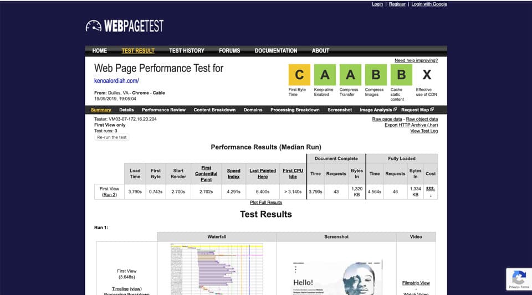Screen dimensions: 532x295
Task: Go to the HOME menu item
Action: pyautogui.click(x=99, y=51)
